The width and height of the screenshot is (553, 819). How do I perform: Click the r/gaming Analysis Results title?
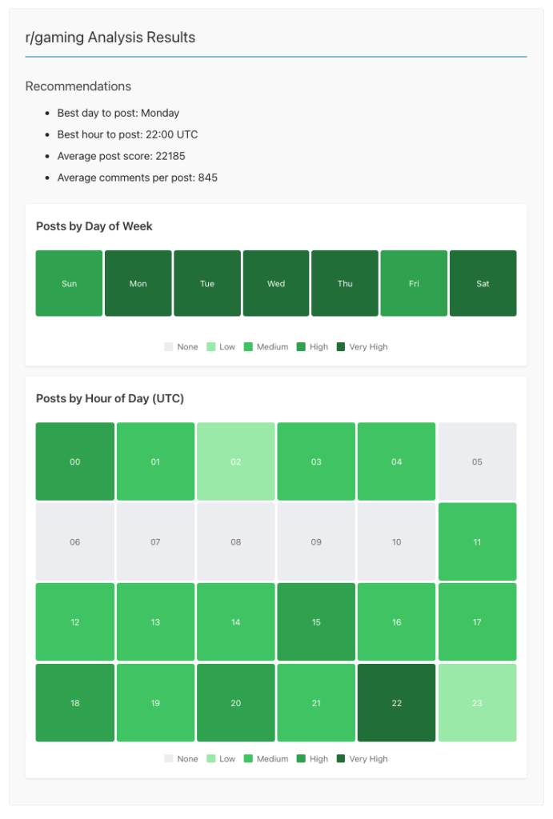(110, 38)
